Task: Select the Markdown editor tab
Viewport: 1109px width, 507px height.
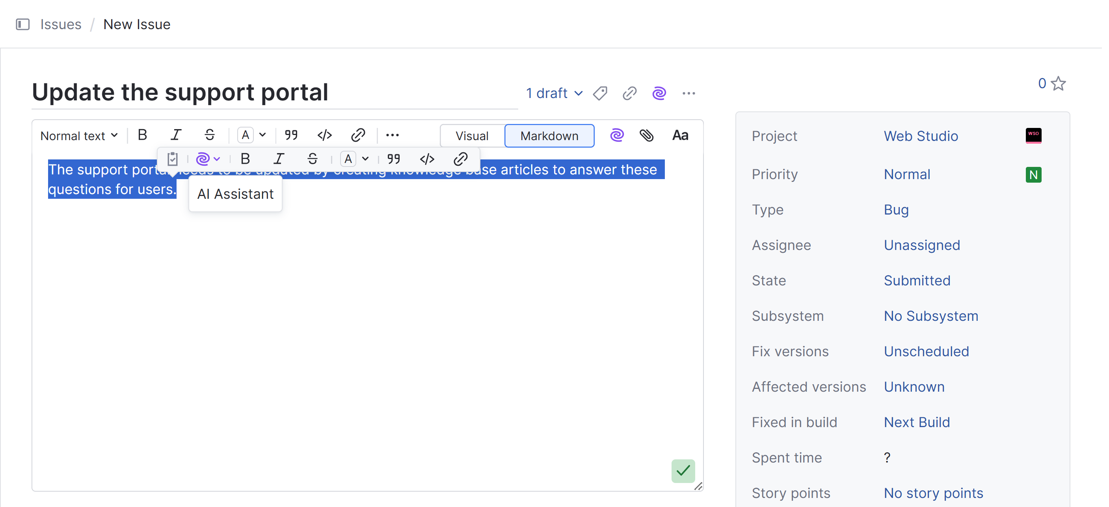Action: click(x=549, y=136)
